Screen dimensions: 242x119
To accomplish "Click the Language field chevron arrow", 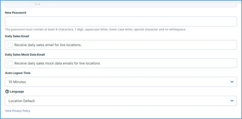I will click(x=232, y=101).
